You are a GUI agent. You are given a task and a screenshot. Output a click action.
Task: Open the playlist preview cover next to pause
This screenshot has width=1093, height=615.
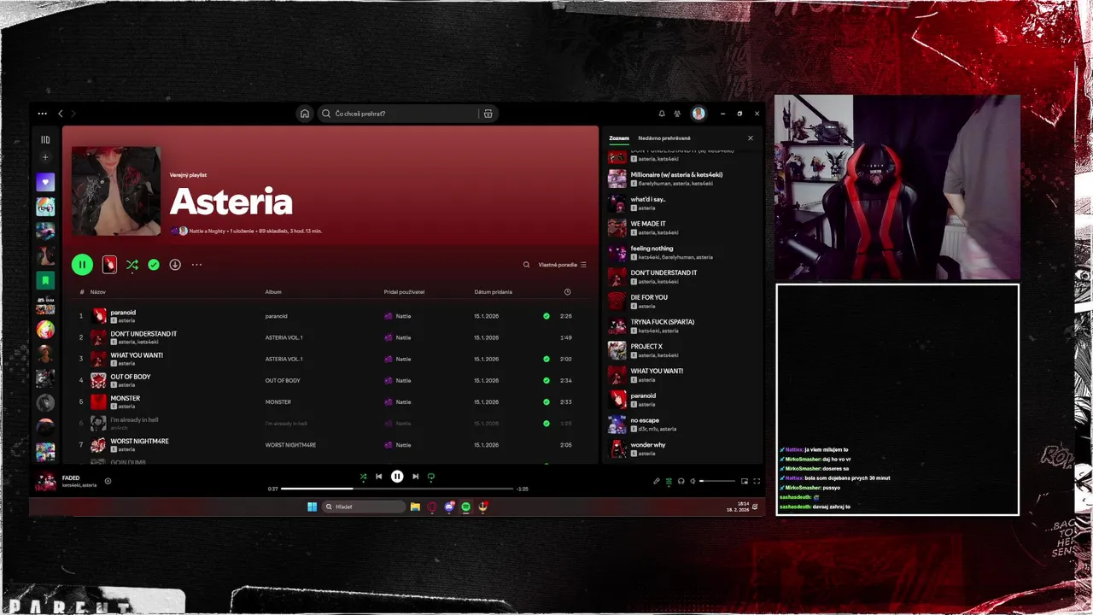tap(109, 265)
